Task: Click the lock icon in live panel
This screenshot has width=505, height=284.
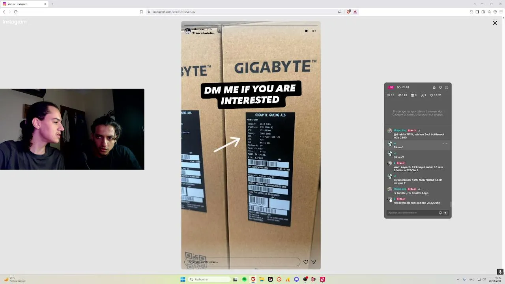Action: click(434, 88)
